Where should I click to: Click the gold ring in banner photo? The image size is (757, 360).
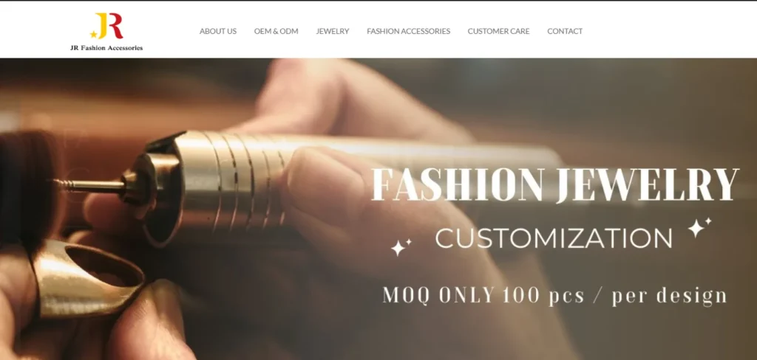[87, 279]
